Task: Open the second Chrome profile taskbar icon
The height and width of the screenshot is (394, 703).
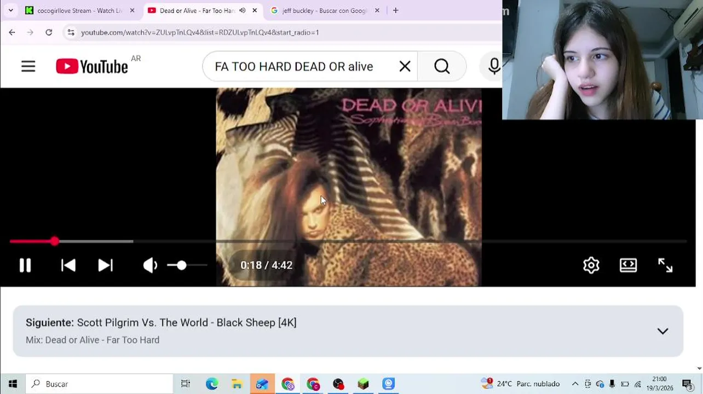Action: pyautogui.click(x=313, y=384)
